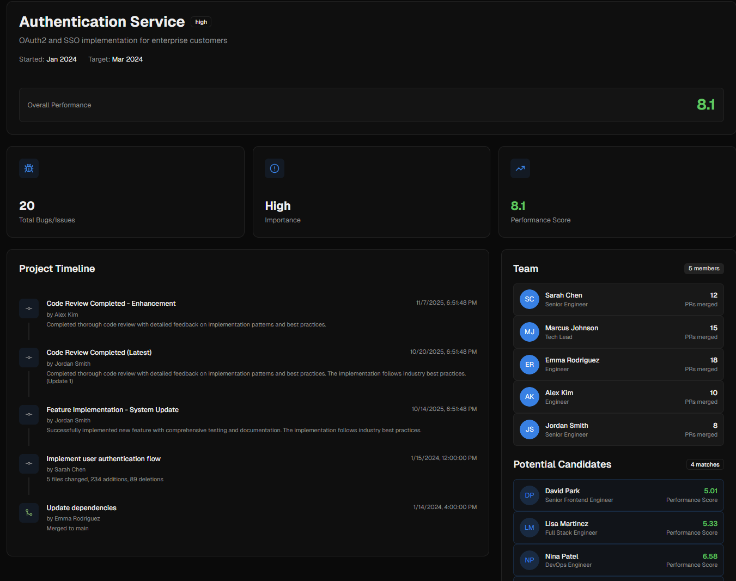The height and width of the screenshot is (581, 736).
Task: Click Emma Rodriguez's ER avatar
Action: pos(530,364)
